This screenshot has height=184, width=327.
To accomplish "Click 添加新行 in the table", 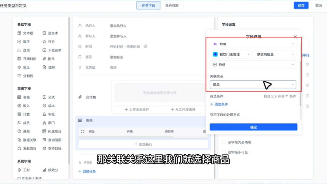I will point(143,144).
